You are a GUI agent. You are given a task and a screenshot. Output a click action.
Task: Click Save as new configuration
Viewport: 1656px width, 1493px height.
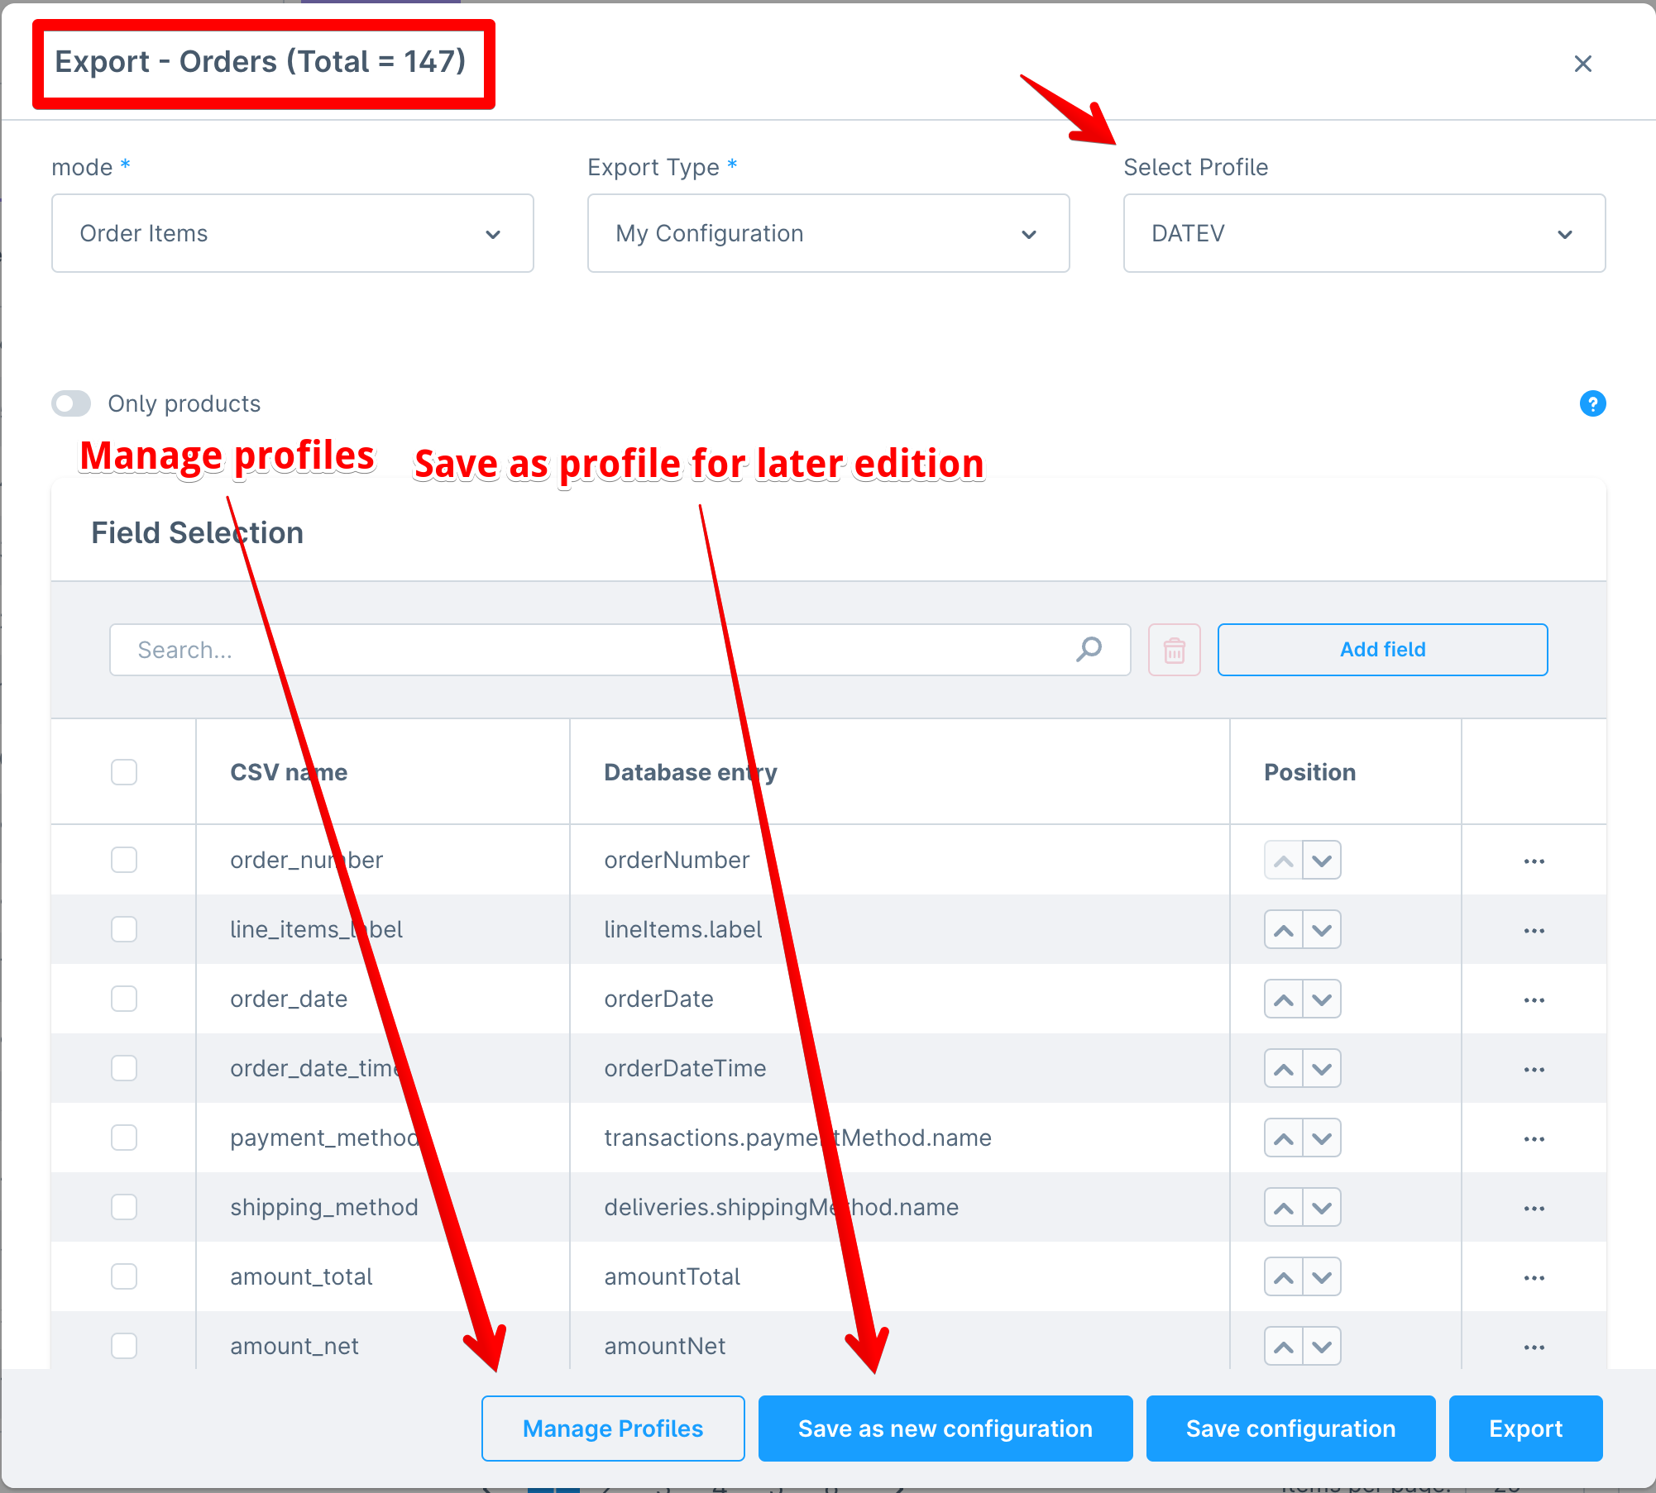click(x=945, y=1429)
